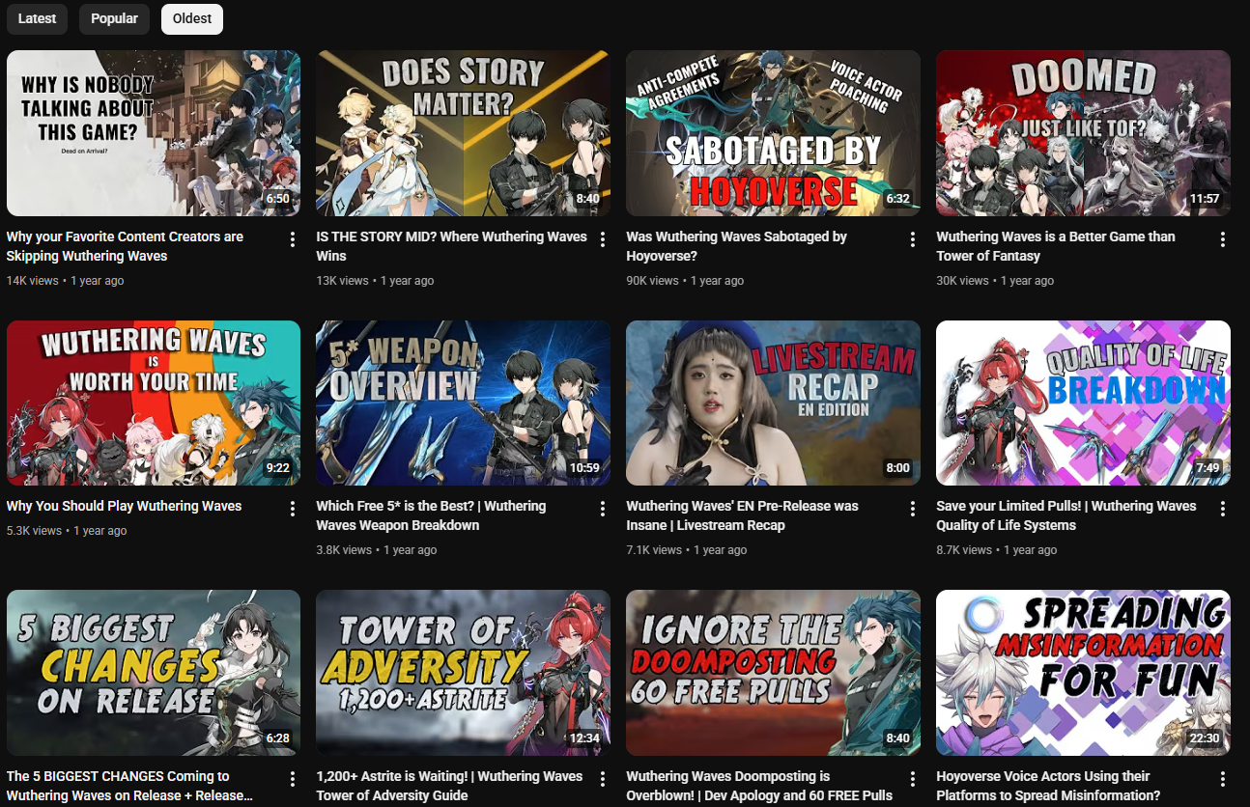Open 'Save your Limited Pulls!' video title
Screen dimensions: 1250x807
click(1066, 515)
